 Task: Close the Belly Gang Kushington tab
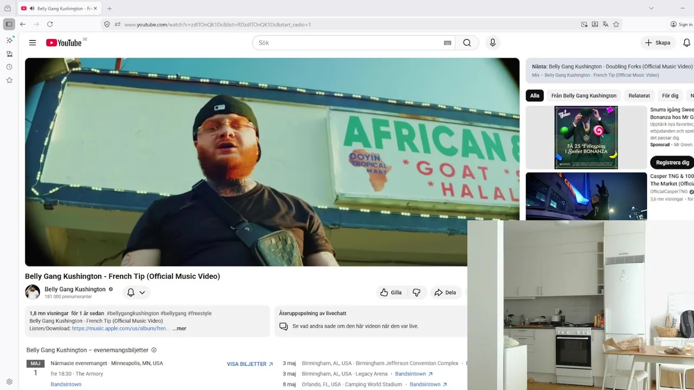tap(95, 9)
